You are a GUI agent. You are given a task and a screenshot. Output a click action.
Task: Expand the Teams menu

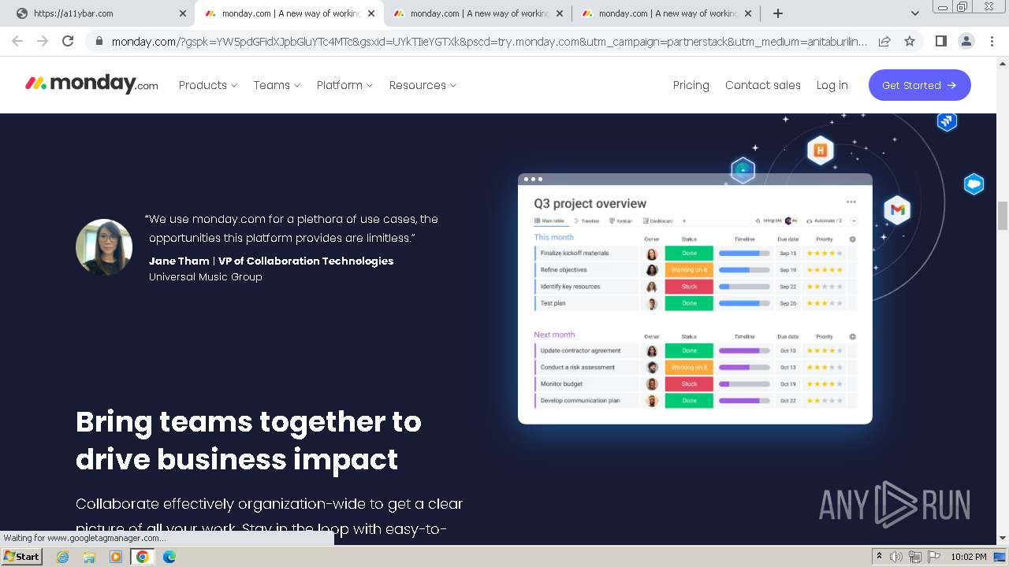coord(277,85)
